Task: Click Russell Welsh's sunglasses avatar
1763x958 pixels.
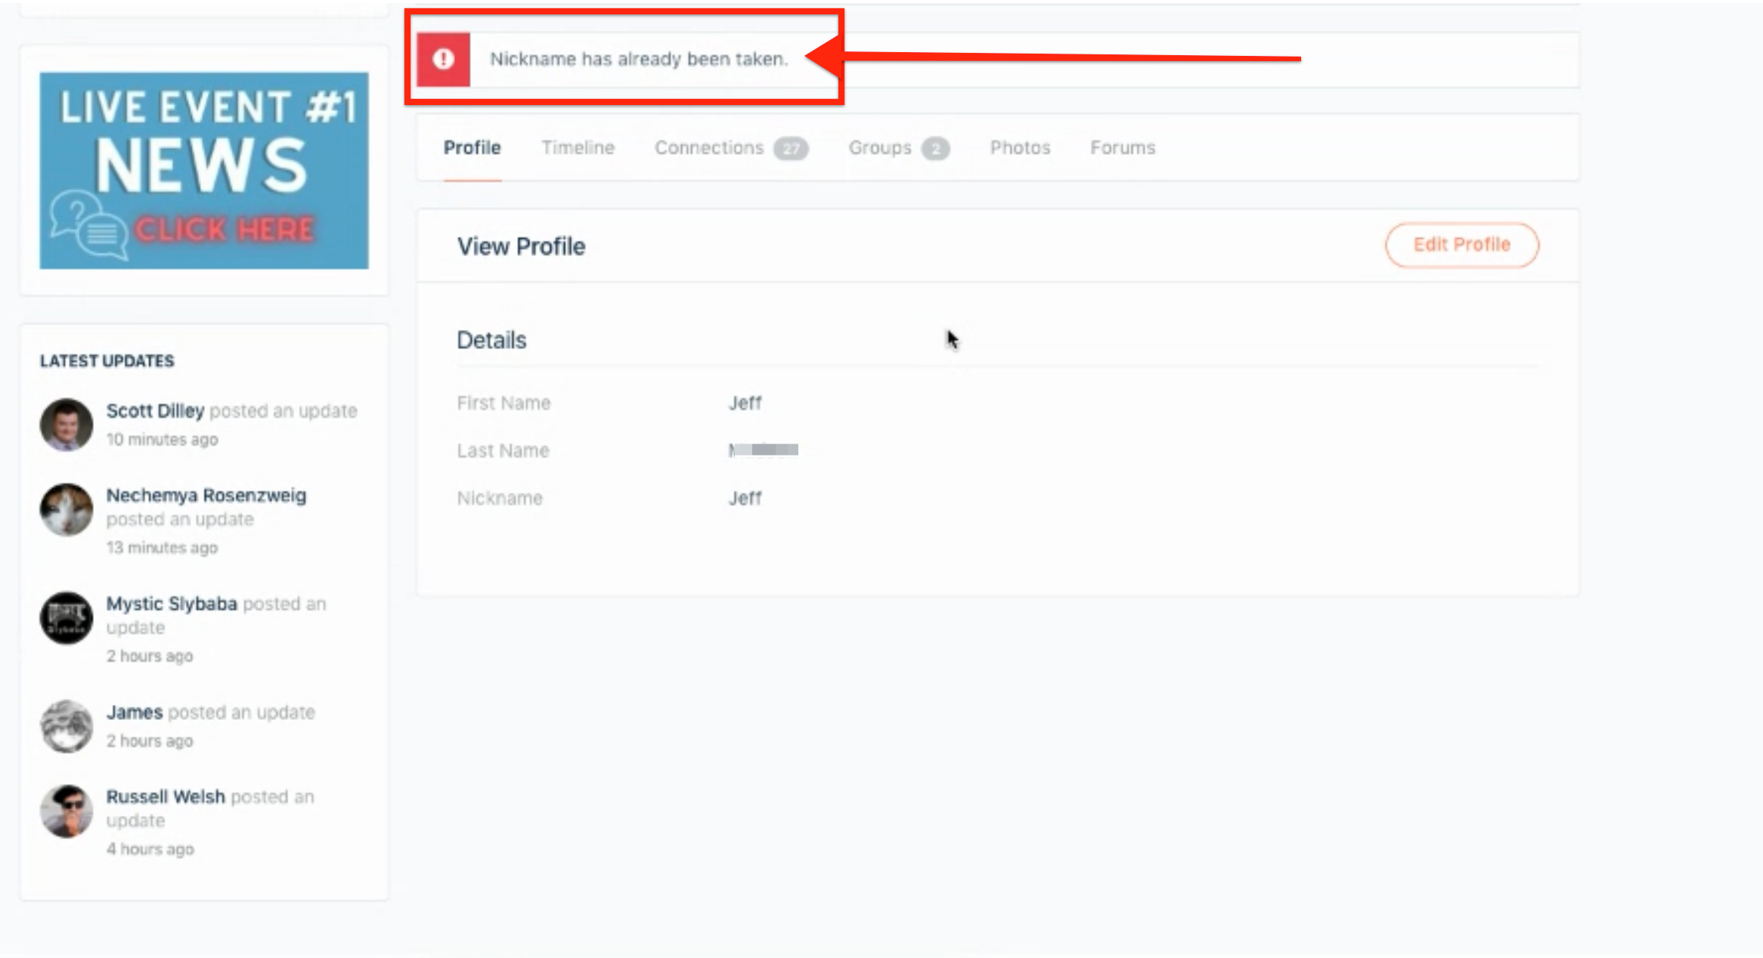Action: click(x=67, y=811)
